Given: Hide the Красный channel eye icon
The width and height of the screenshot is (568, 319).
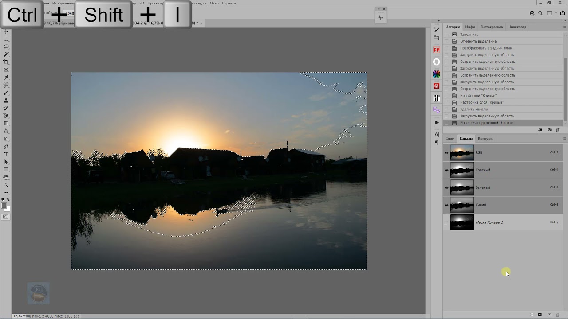Looking at the screenshot, I should pos(446,170).
